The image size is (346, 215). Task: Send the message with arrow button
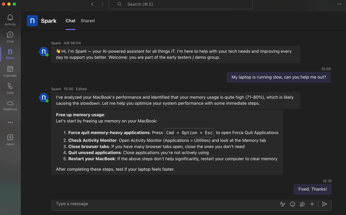click(324, 204)
